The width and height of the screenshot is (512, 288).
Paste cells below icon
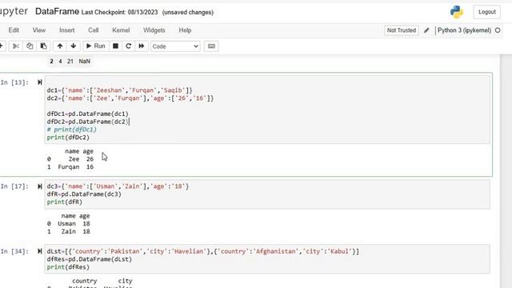pyautogui.click(x=43, y=46)
